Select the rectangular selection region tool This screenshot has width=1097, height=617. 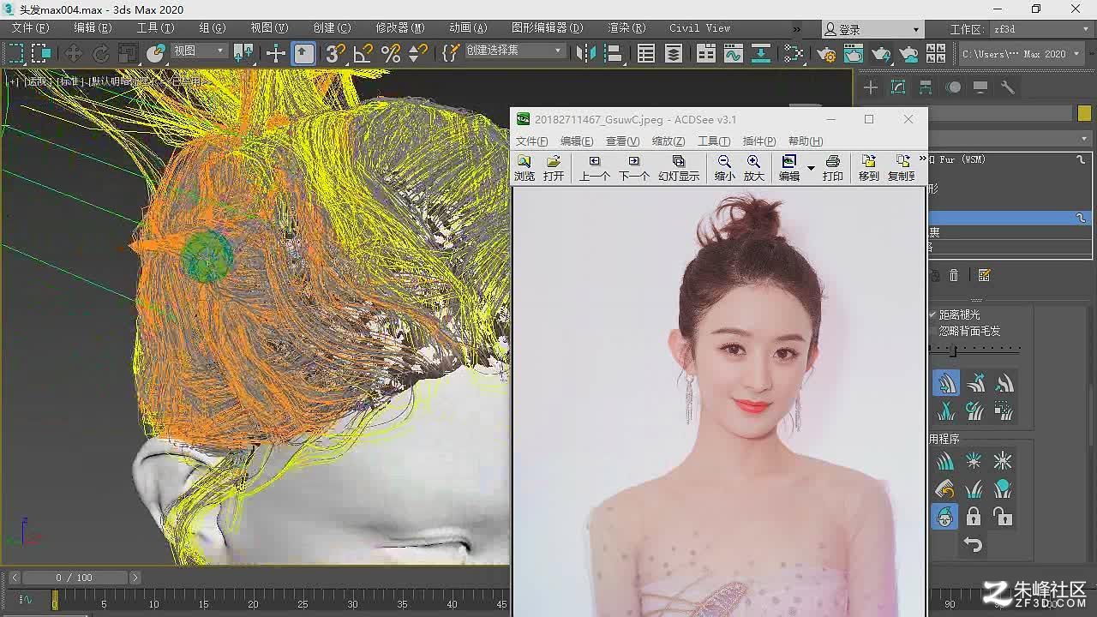click(15, 53)
